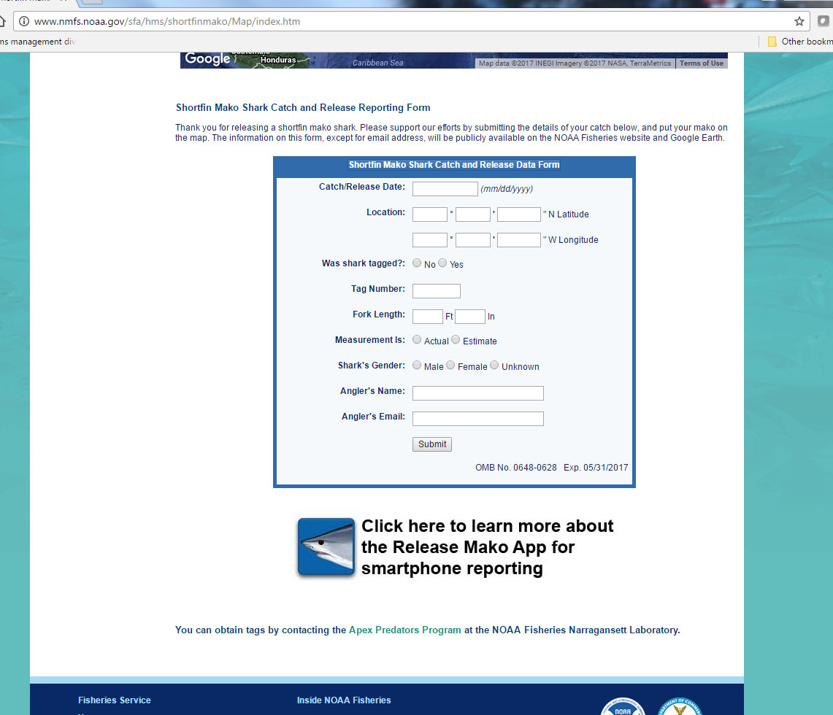
Task: Click the latitude minutes field
Action: pyautogui.click(x=473, y=214)
